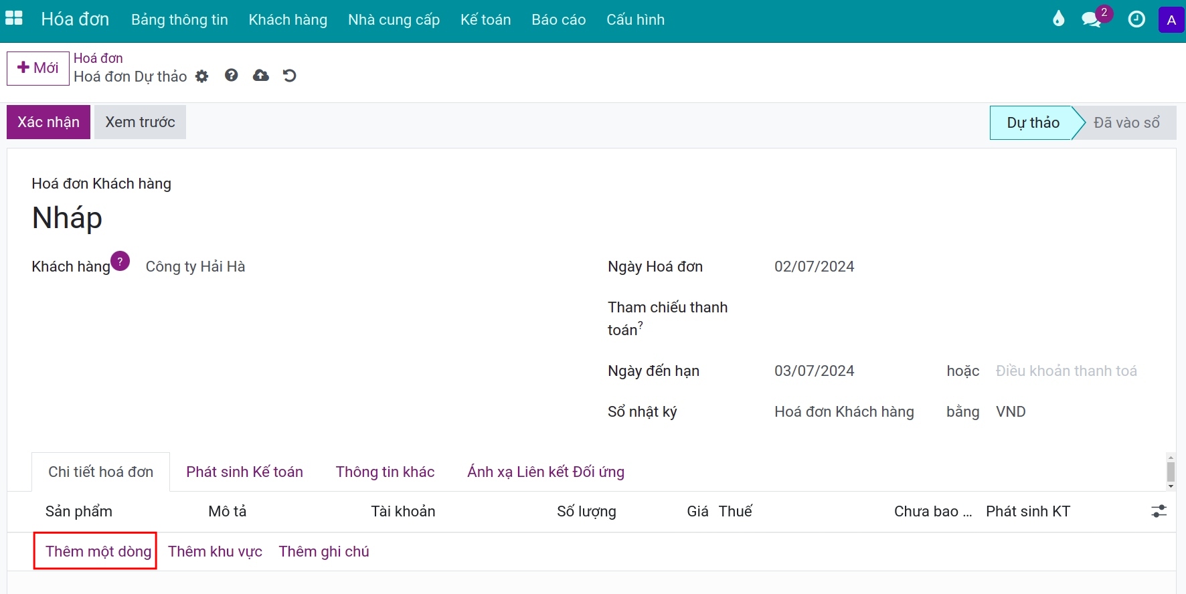1186x594 pixels.
Task: Switch to Chi tiết hoá đơn tab
Action: point(101,472)
